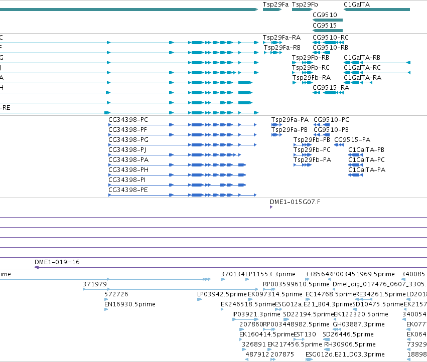The width and height of the screenshot is (427, 362).
Task: Click the CG9510 gene bar
Action: coord(328,20)
